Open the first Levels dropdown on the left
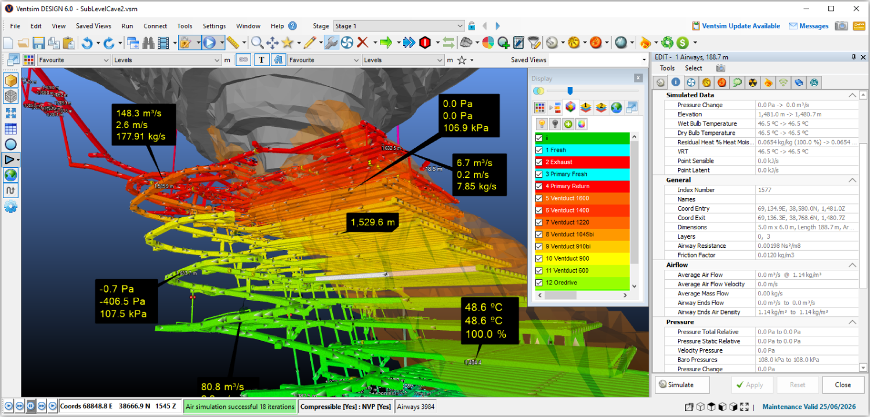 pos(166,60)
